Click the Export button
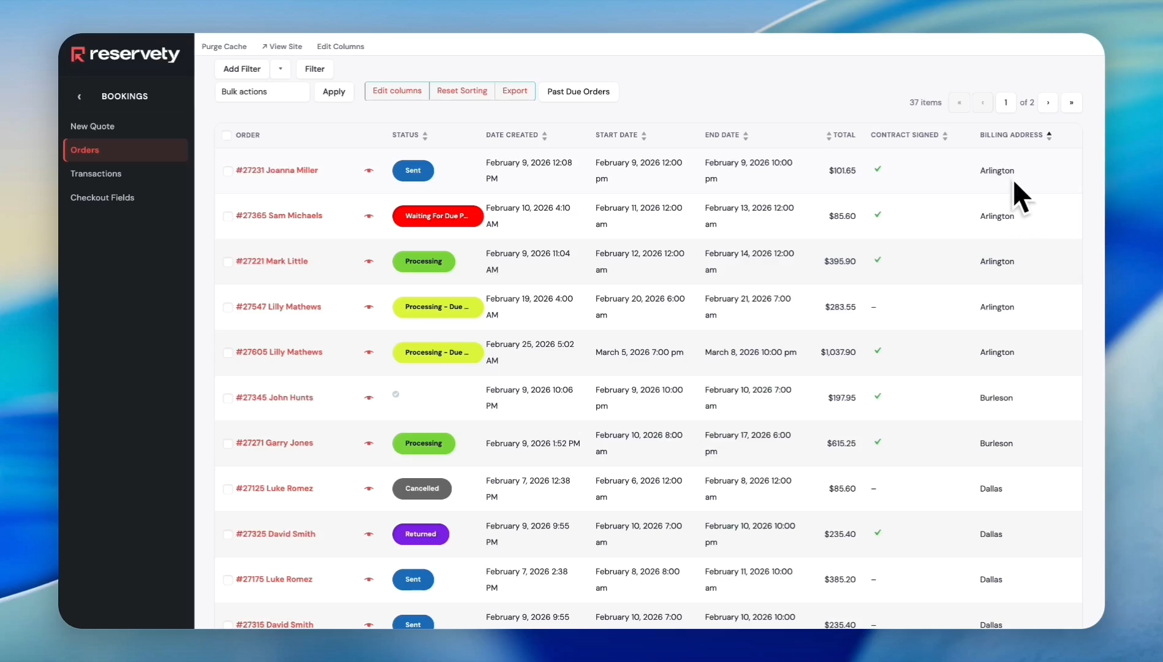 [515, 91]
